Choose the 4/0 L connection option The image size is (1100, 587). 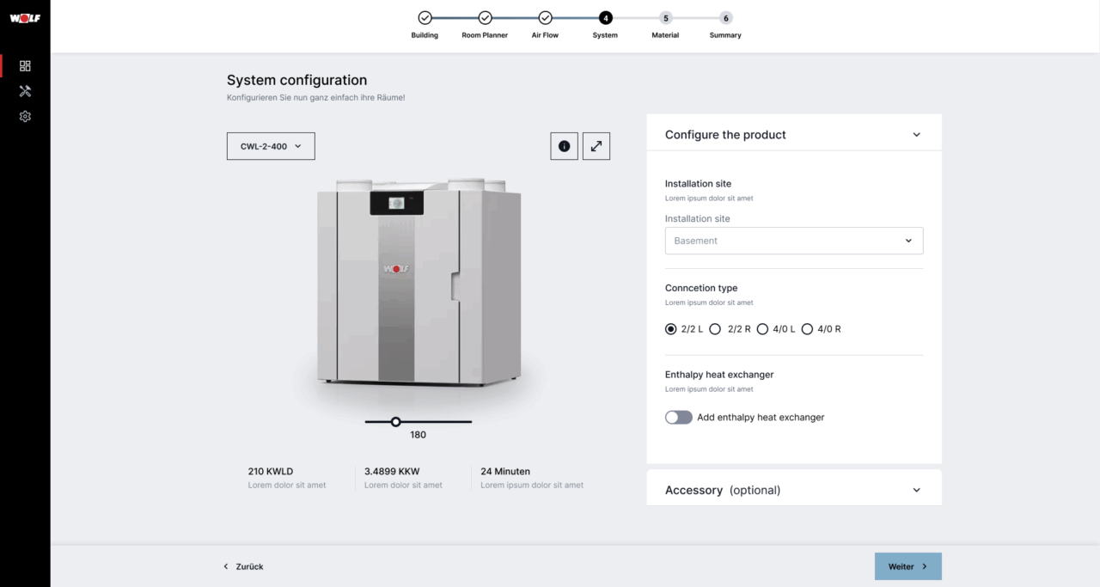[762, 329]
